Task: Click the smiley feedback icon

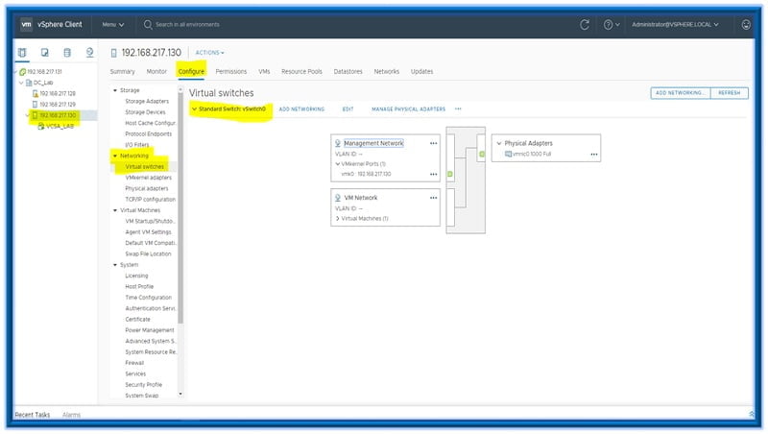Action: (745, 24)
